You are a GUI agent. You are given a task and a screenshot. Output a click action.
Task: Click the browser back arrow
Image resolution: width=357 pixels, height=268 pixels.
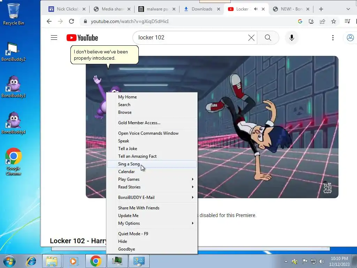(x=49, y=21)
